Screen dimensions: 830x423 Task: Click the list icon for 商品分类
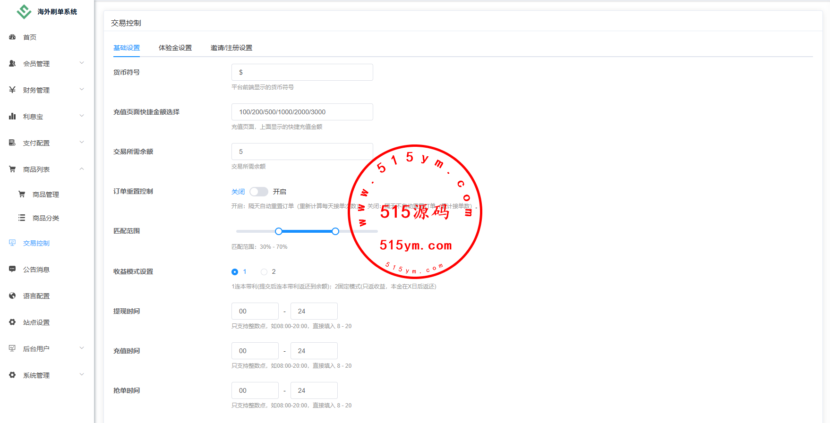tap(22, 218)
